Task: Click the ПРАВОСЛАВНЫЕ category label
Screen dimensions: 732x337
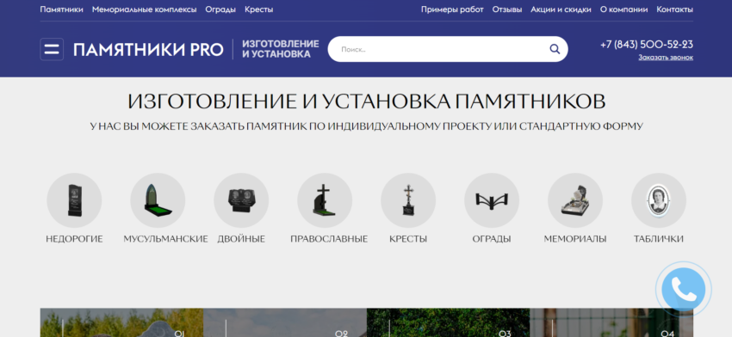Action: pos(329,239)
